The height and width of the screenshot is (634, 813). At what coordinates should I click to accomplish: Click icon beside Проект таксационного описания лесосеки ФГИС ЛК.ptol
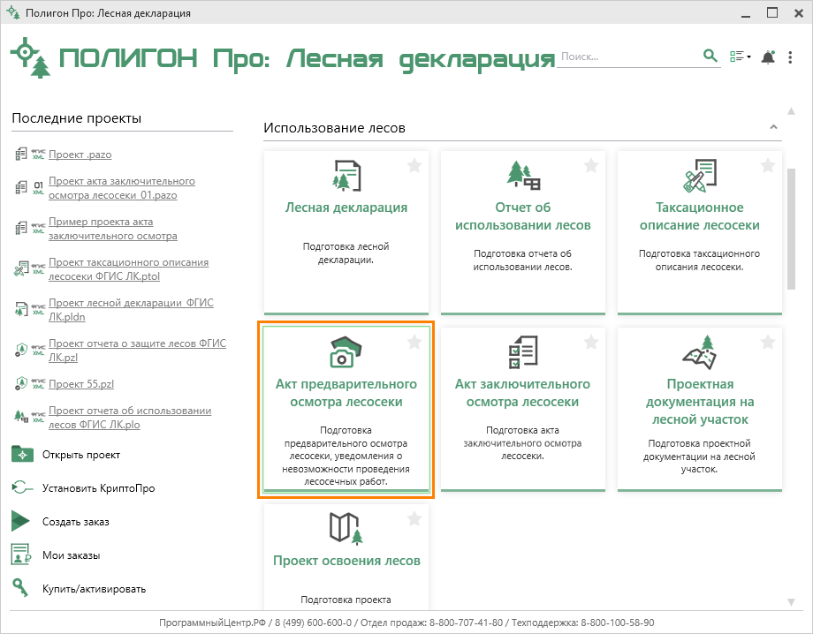(x=20, y=268)
